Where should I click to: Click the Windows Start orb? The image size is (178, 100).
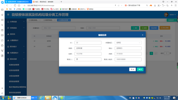[3, 98]
